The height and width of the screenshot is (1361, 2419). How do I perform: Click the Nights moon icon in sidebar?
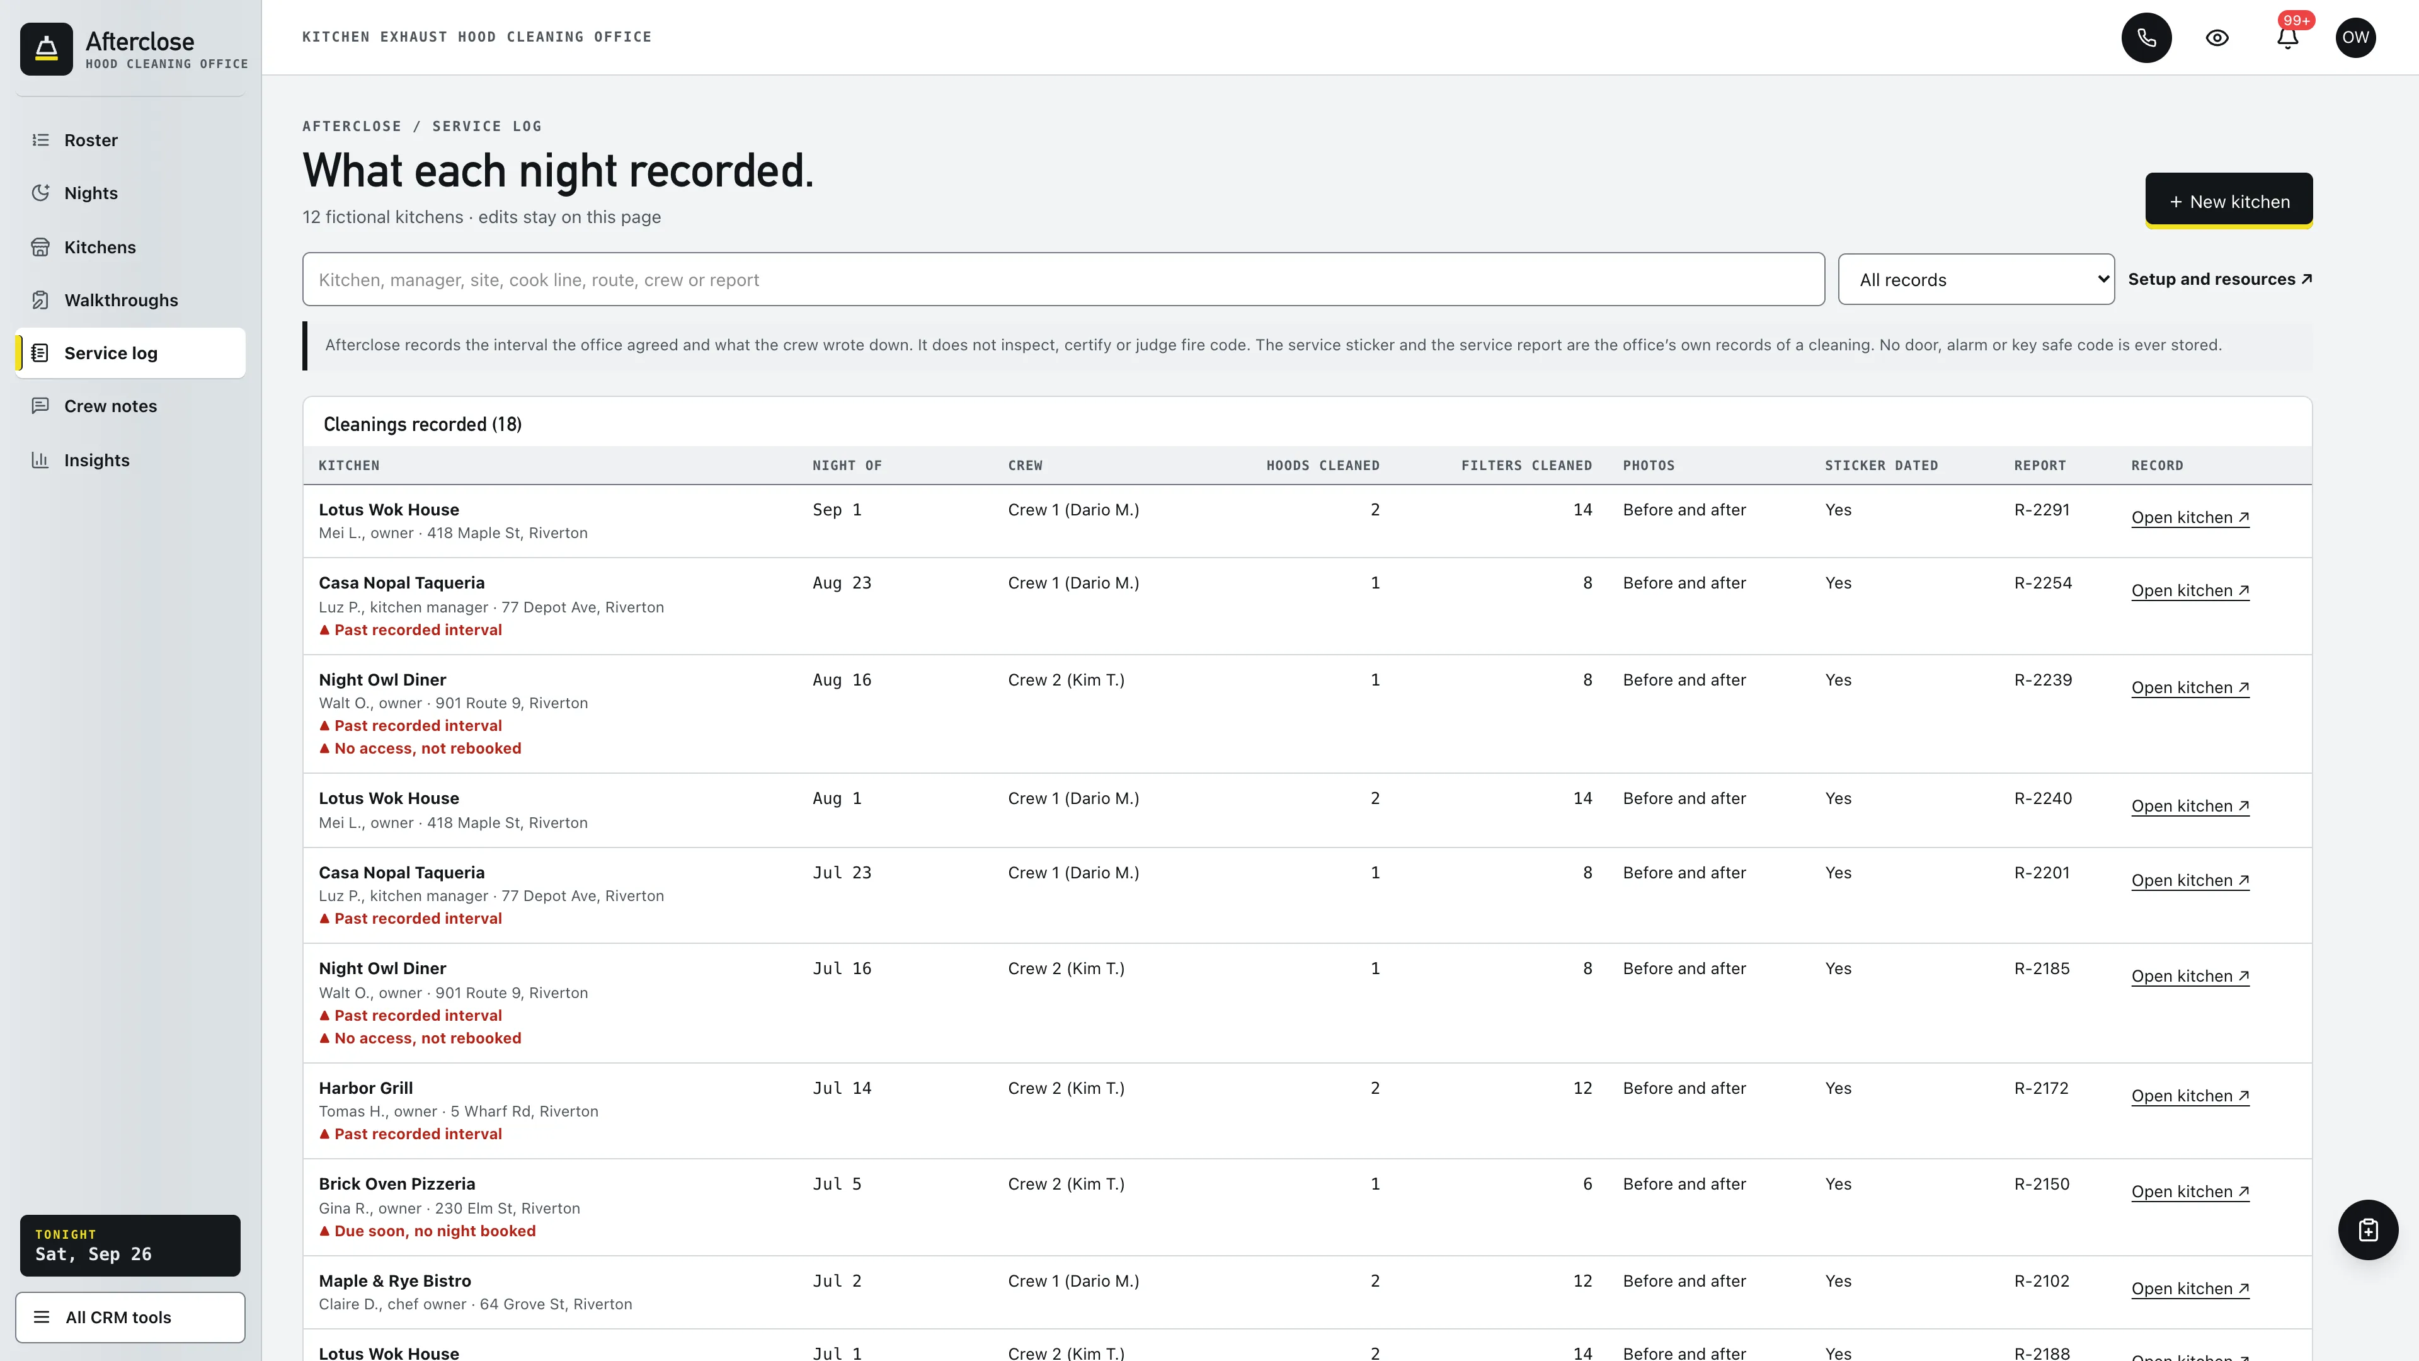[40, 193]
